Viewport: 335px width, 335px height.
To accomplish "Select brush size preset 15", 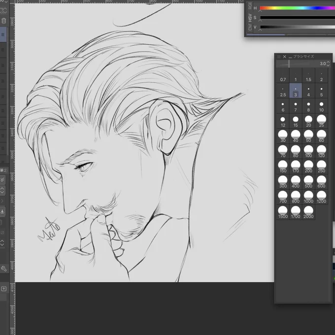I will 296,121.
